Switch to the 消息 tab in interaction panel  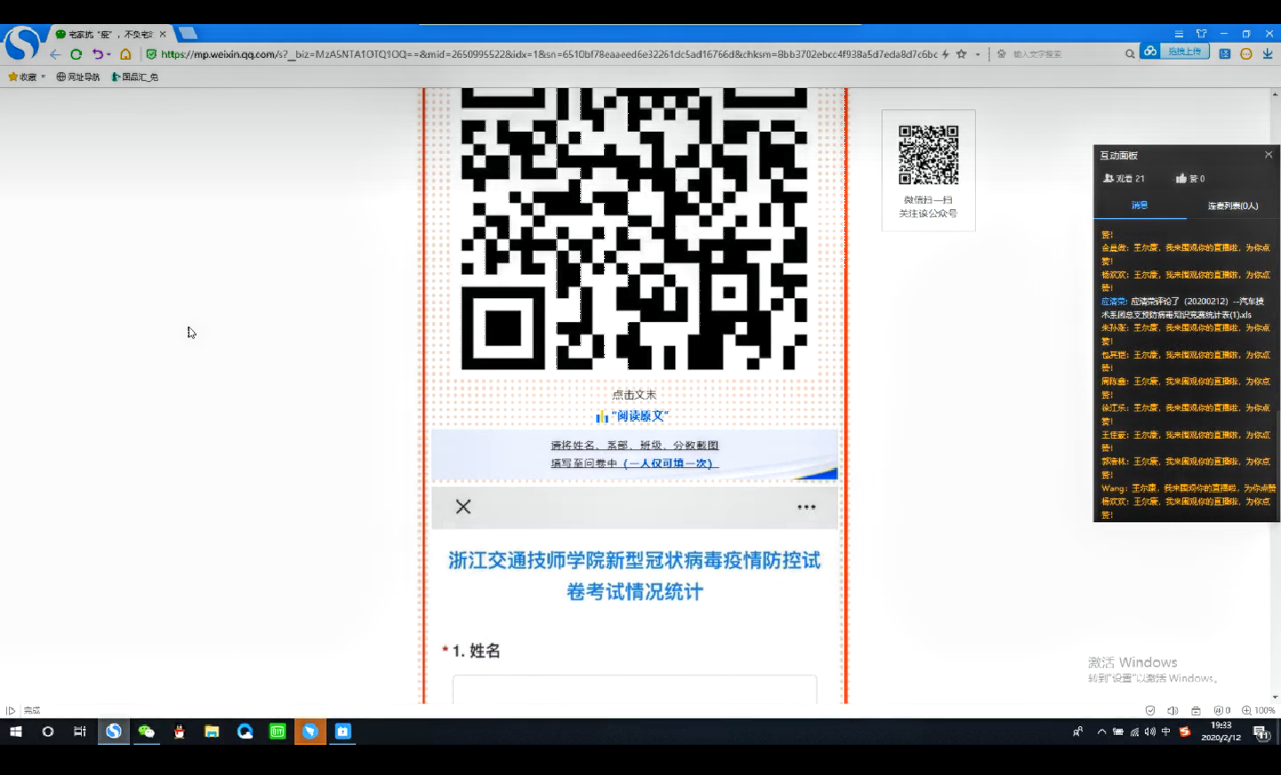(x=1140, y=206)
